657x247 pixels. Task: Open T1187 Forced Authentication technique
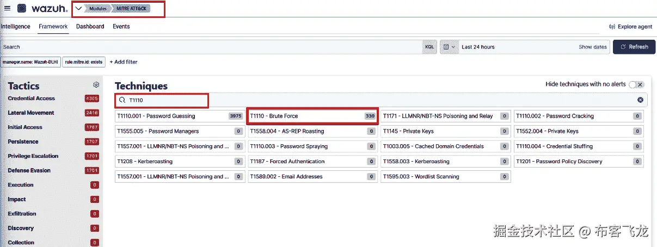click(x=312, y=162)
